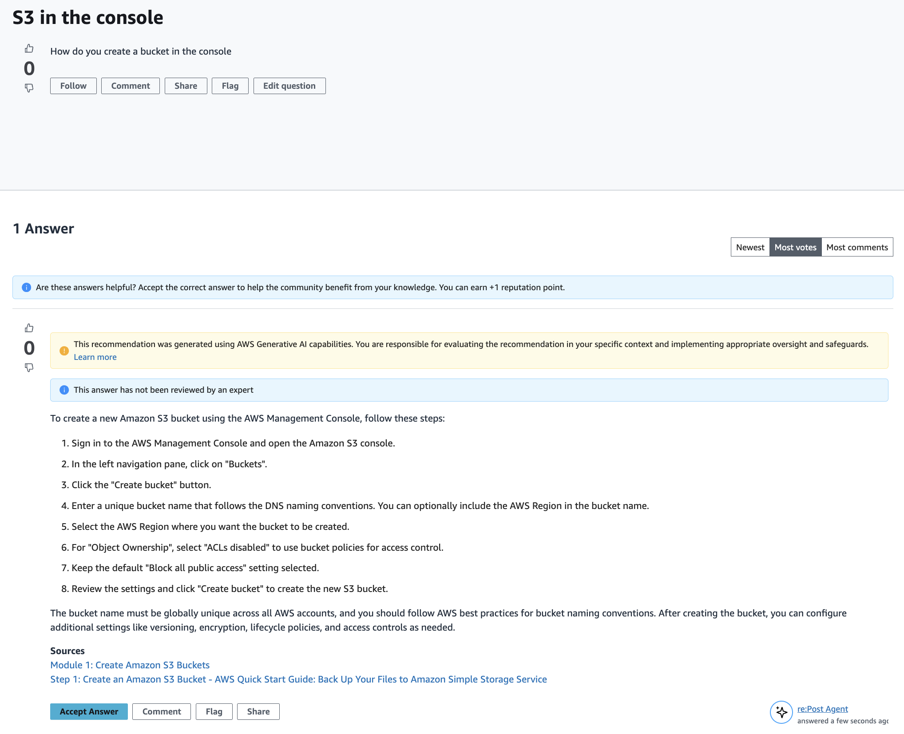Open re:Post Agent profile link

tap(822, 709)
